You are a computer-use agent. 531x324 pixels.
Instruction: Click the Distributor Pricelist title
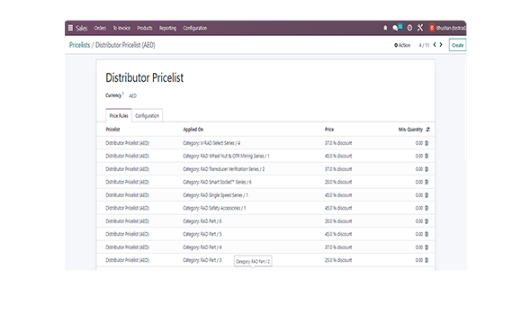(x=145, y=77)
